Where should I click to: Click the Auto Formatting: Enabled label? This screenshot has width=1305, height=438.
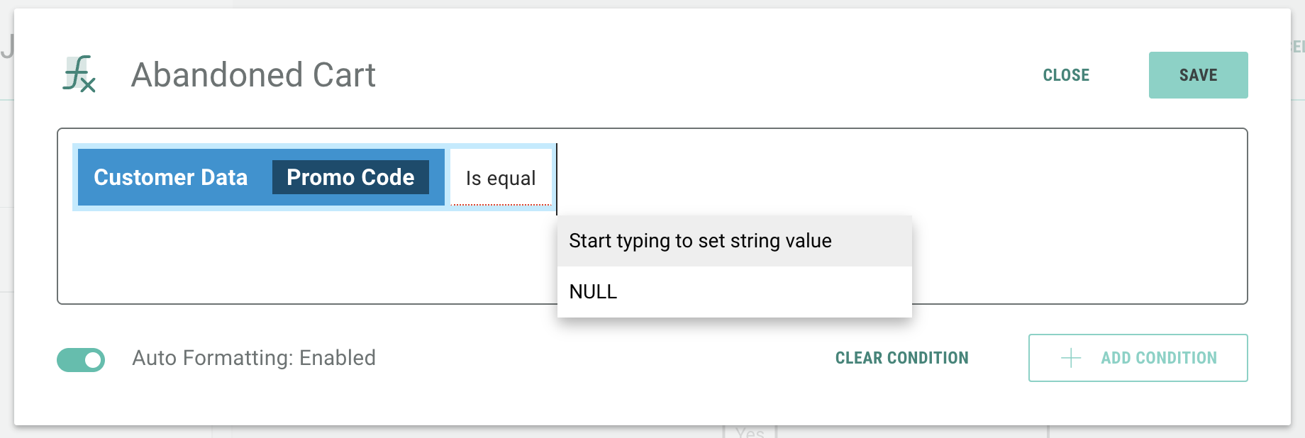[x=254, y=358]
